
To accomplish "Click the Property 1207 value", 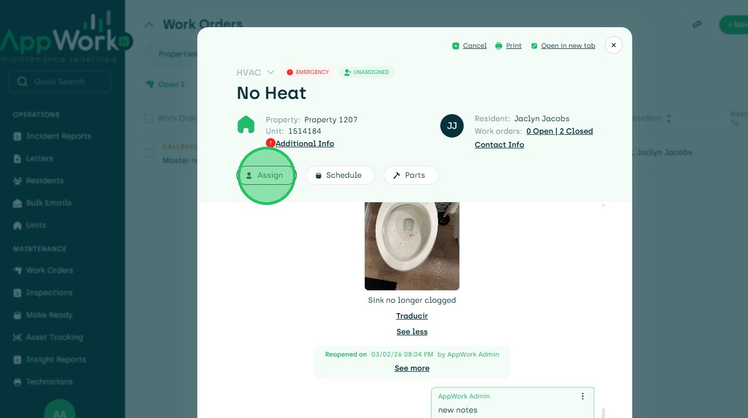I will pyautogui.click(x=331, y=120).
